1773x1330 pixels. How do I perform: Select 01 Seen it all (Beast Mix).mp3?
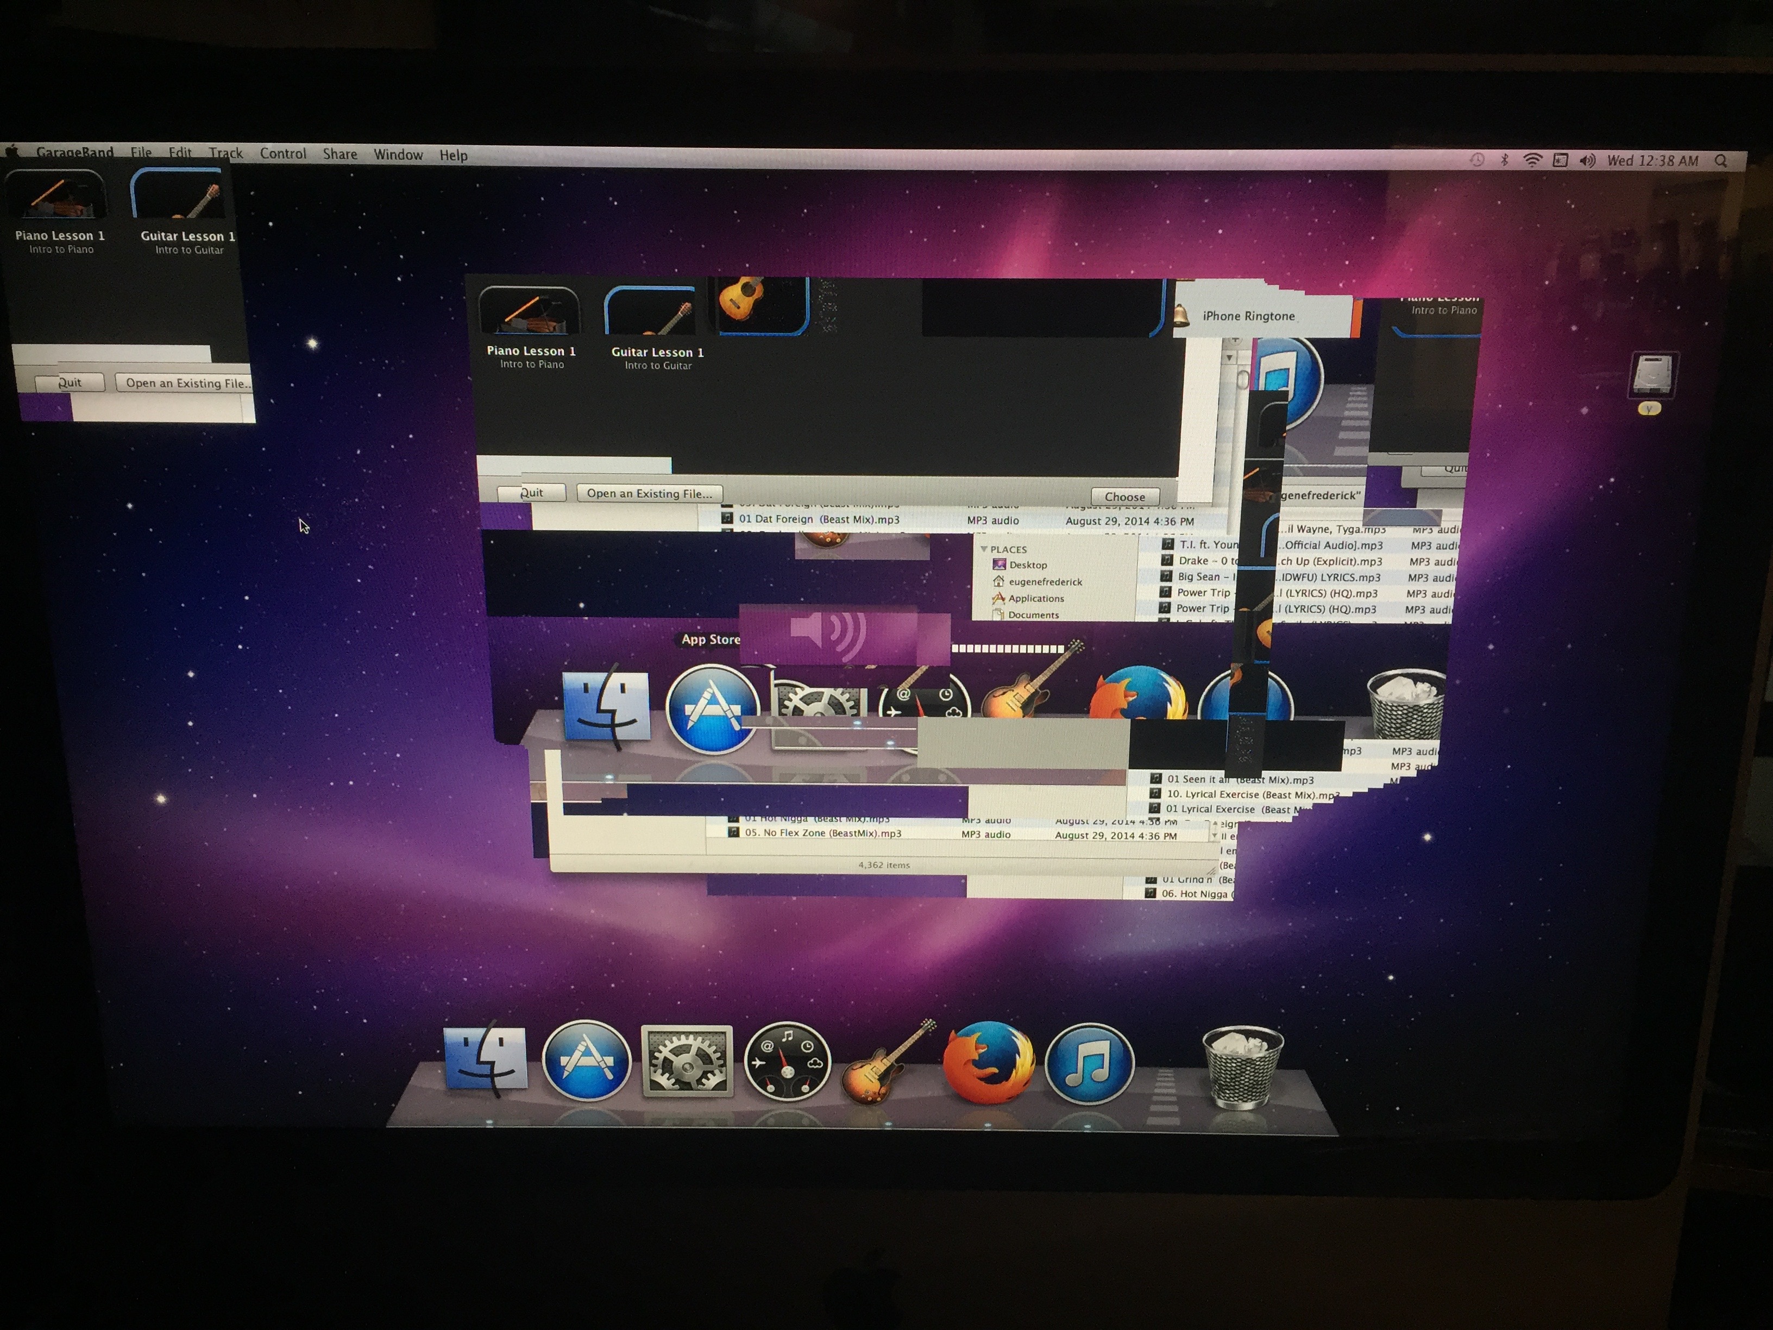(1233, 779)
